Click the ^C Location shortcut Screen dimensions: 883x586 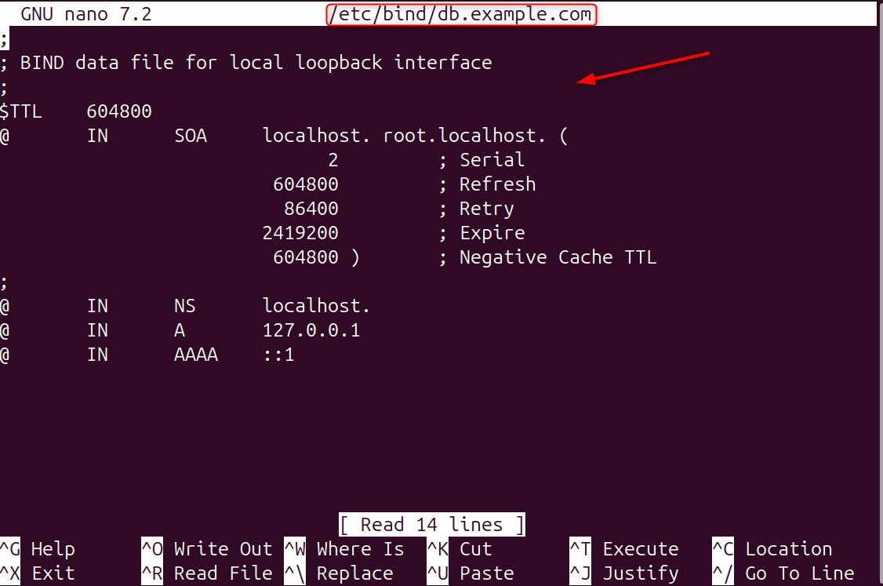point(772,549)
